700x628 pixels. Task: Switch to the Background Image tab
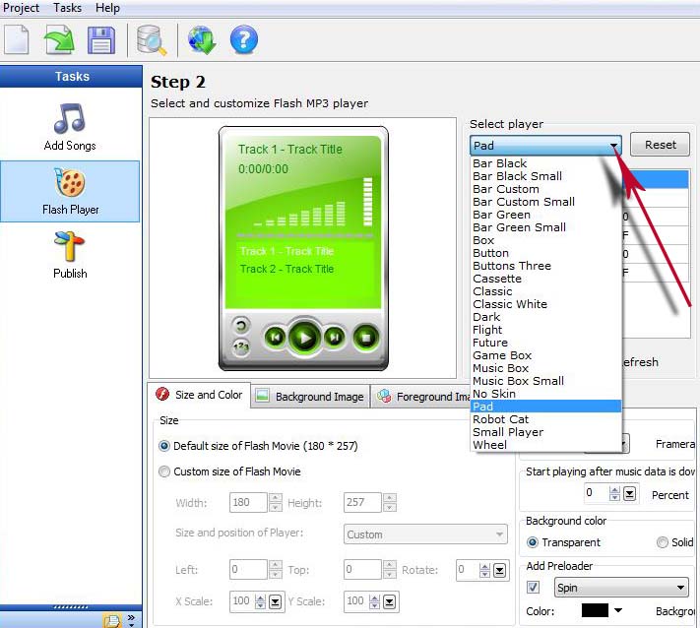click(x=309, y=397)
